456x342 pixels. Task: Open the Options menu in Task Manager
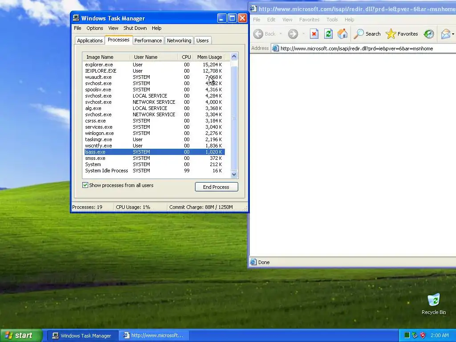click(95, 28)
